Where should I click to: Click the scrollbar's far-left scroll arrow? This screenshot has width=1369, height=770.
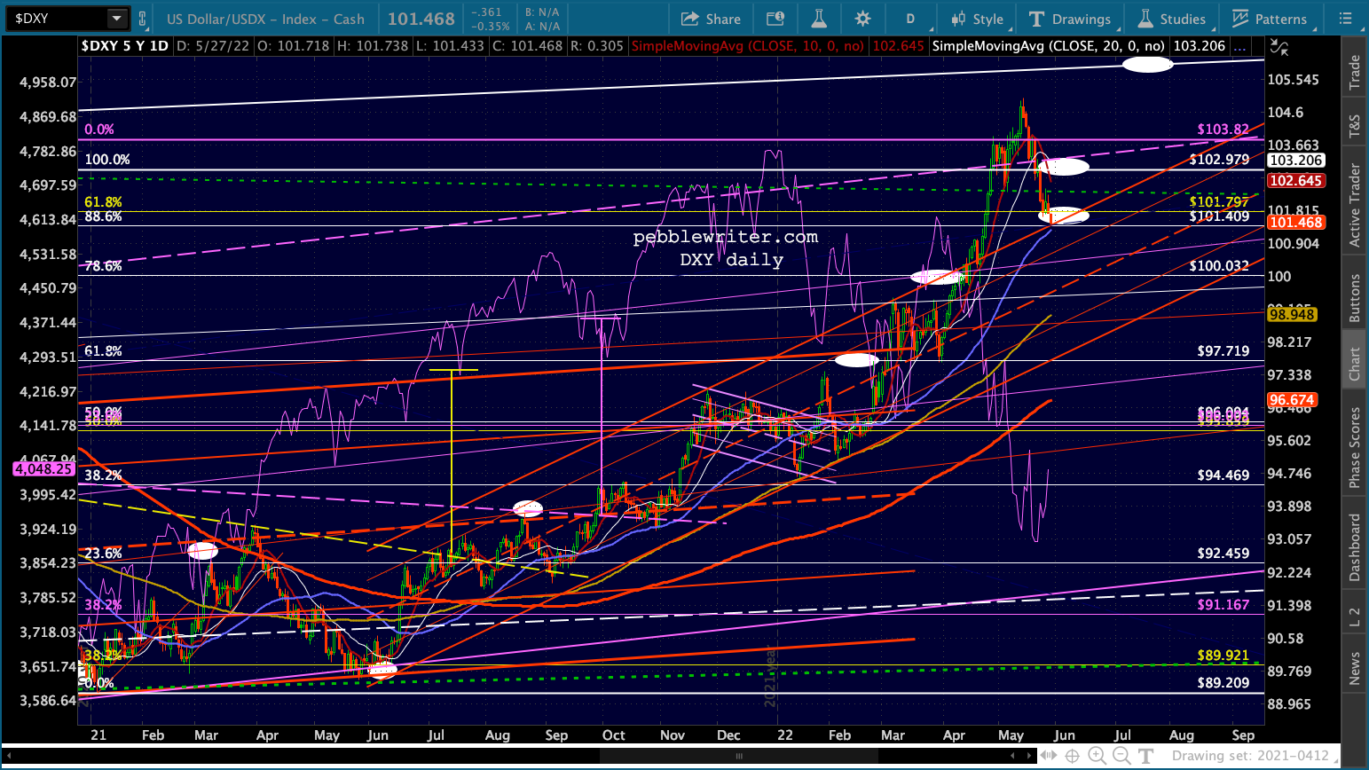tap(7, 756)
